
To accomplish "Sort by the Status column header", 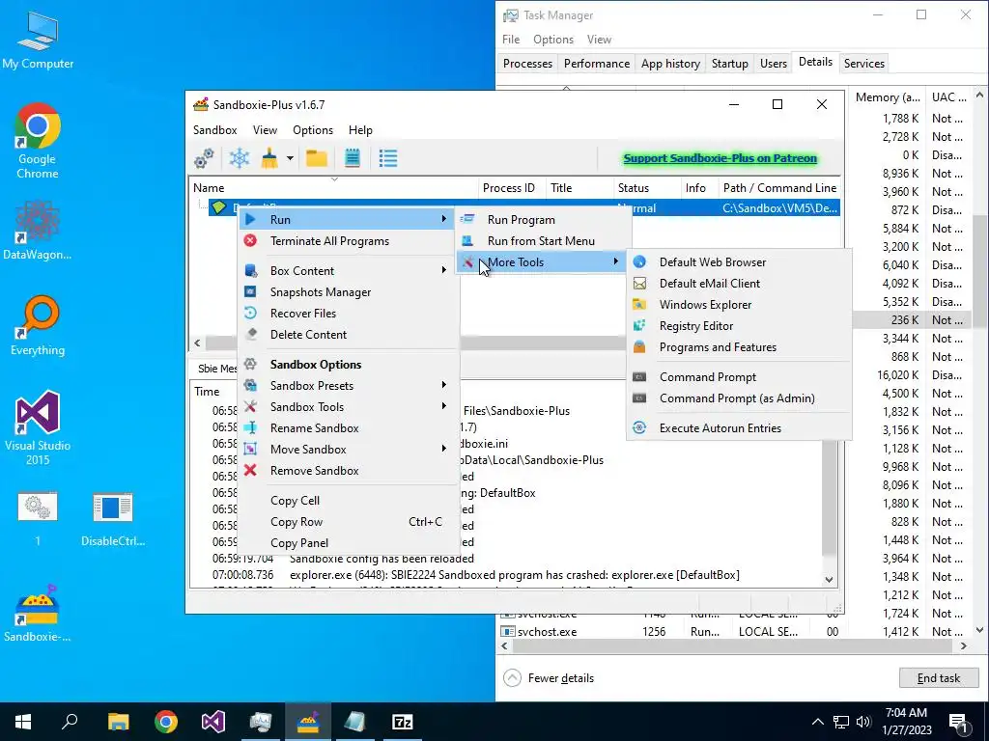I will pos(647,188).
